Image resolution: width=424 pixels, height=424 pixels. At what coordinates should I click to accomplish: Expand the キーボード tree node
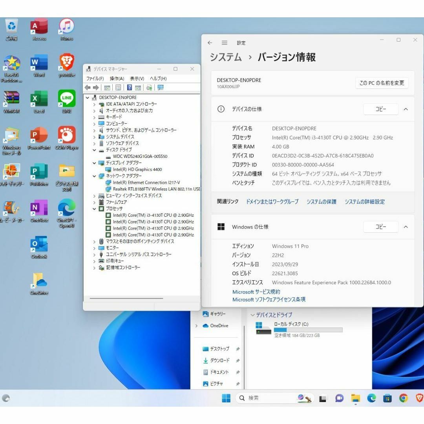94,117
